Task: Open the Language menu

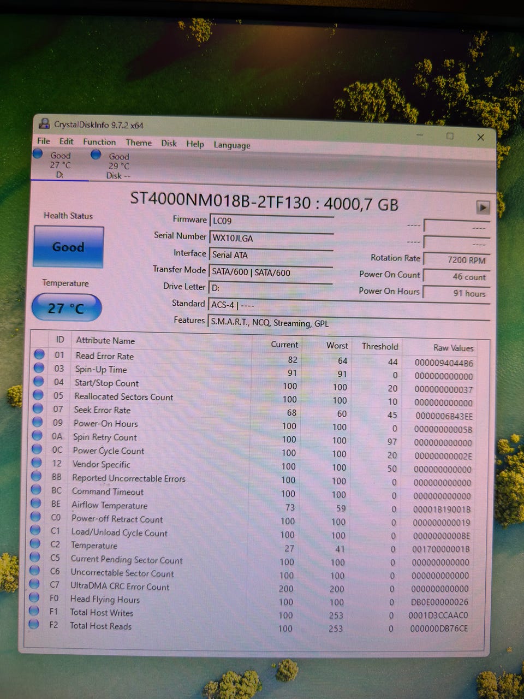Action: click(x=232, y=145)
